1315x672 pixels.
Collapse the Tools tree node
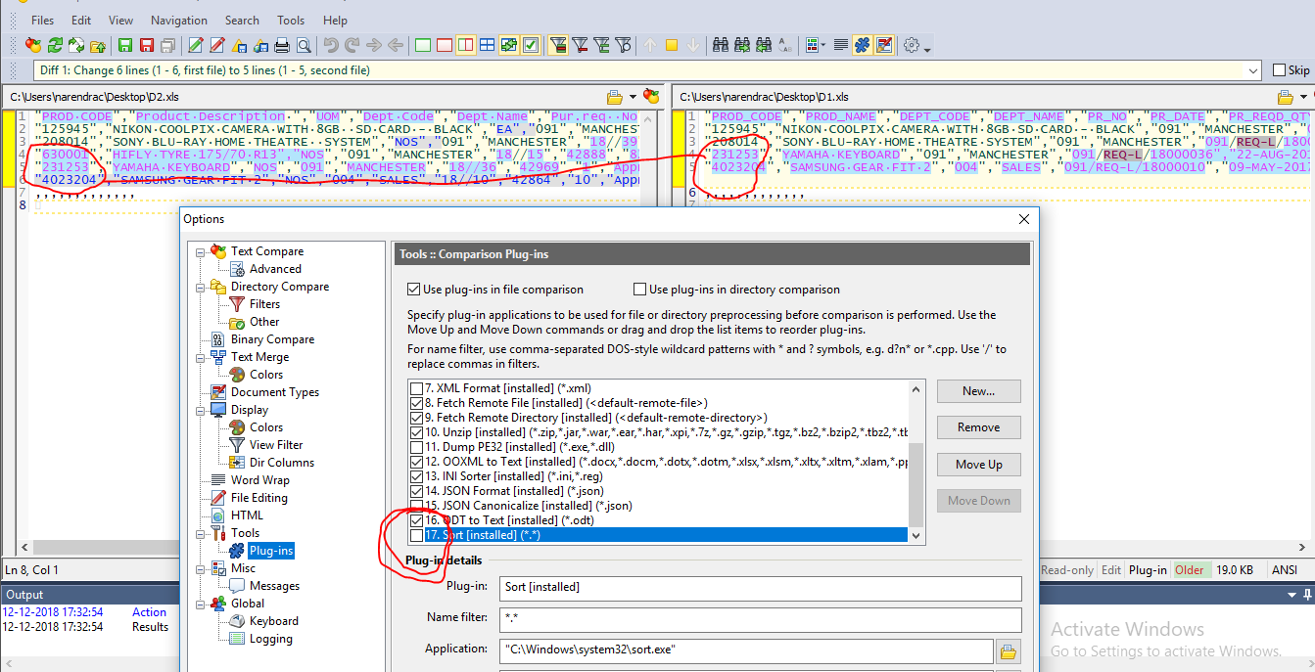[200, 533]
